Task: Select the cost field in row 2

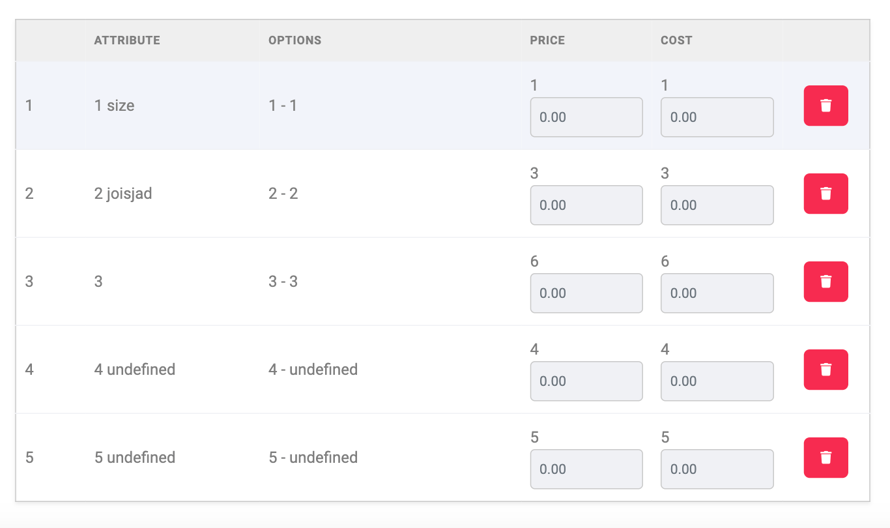Action: [717, 205]
